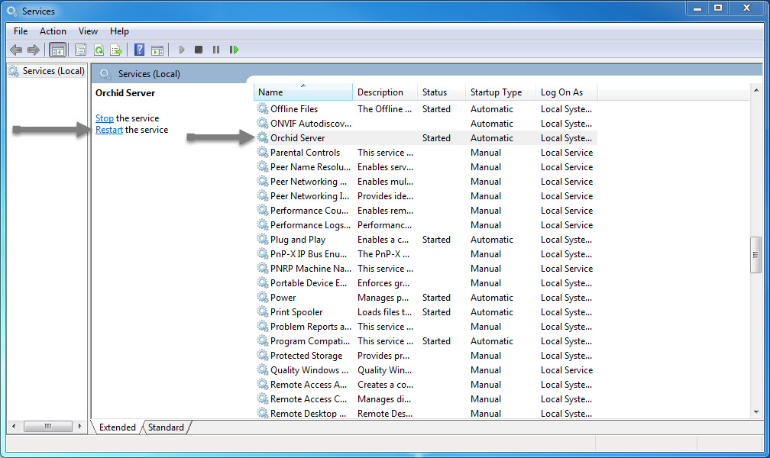Select the Offline Files service name

coord(294,109)
